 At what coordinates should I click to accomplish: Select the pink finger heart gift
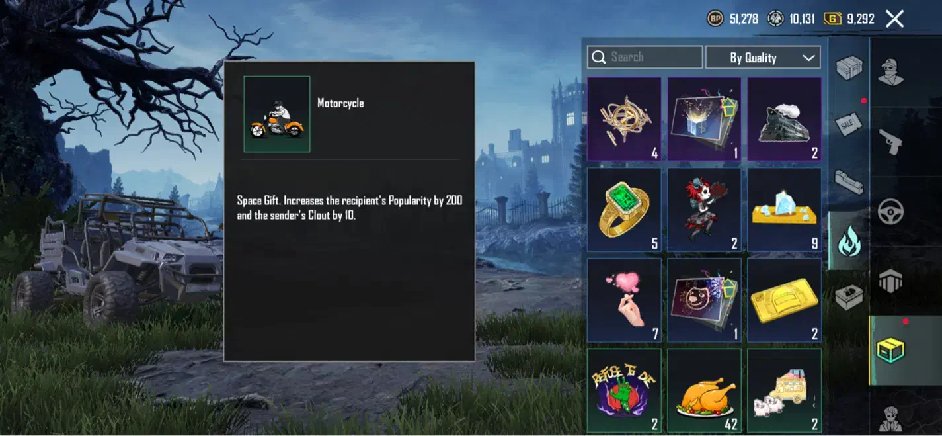click(x=624, y=300)
